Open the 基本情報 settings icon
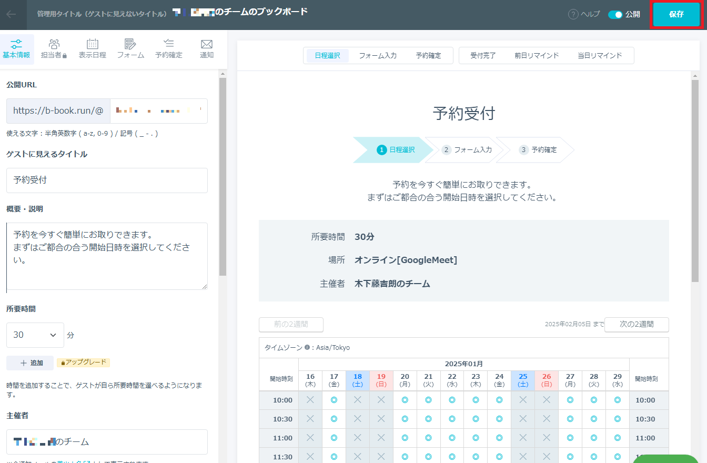 (x=16, y=44)
